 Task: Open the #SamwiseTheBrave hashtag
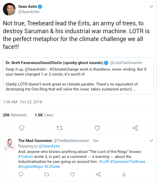coord(128,162)
